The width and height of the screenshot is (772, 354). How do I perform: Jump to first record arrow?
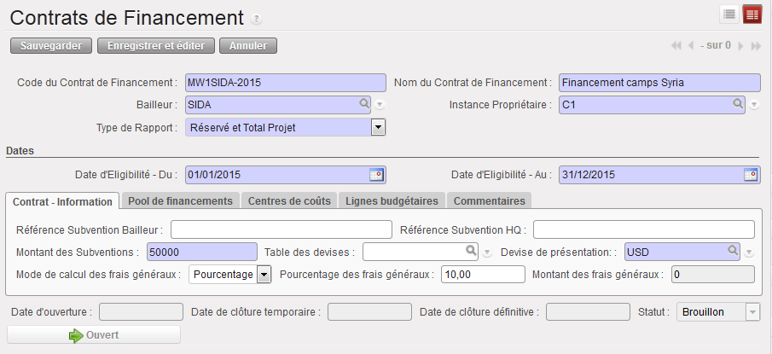point(676,45)
